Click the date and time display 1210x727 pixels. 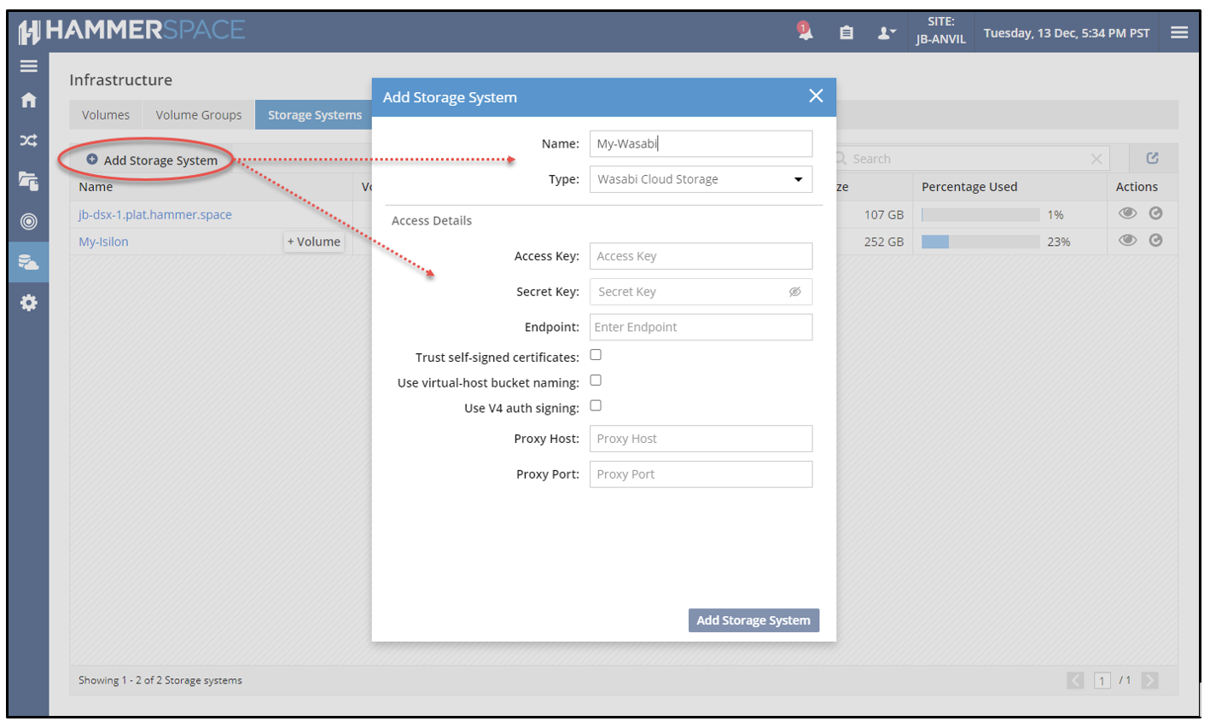[x=1067, y=33]
